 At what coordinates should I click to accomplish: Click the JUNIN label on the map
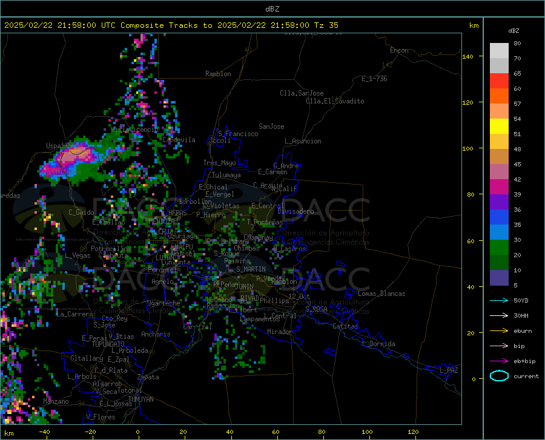coord(245,287)
